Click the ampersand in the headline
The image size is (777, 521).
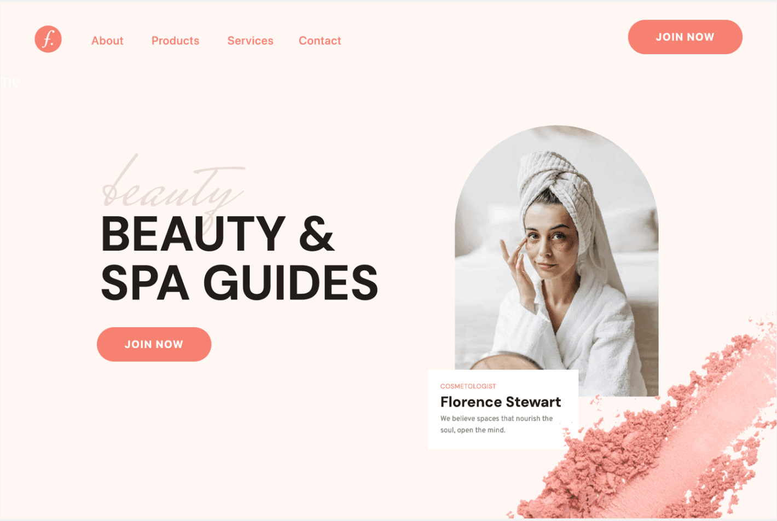316,234
